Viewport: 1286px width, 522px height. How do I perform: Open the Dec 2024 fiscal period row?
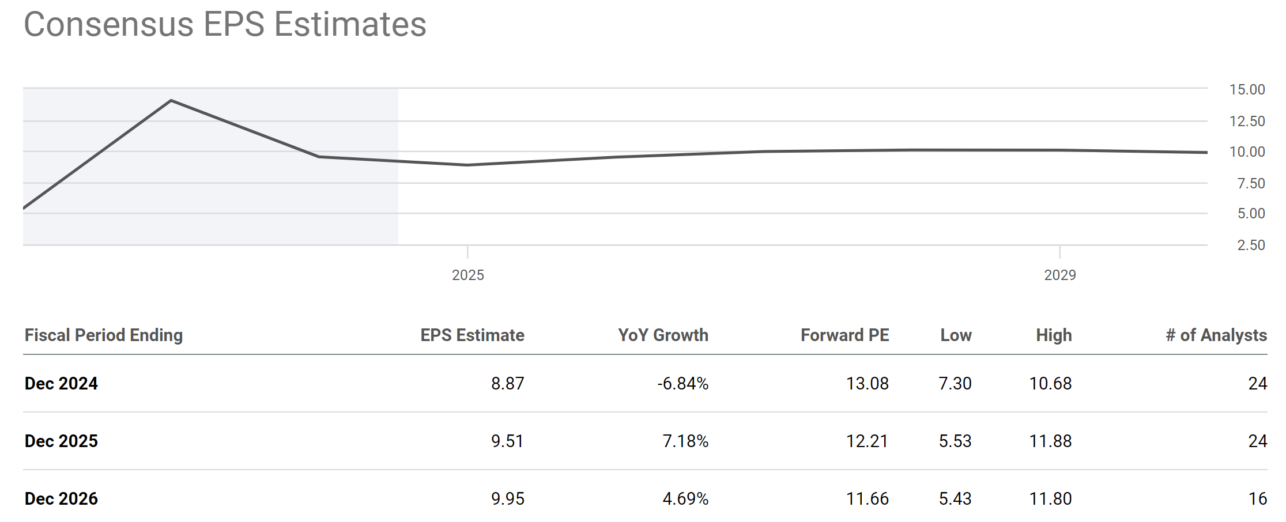click(61, 384)
